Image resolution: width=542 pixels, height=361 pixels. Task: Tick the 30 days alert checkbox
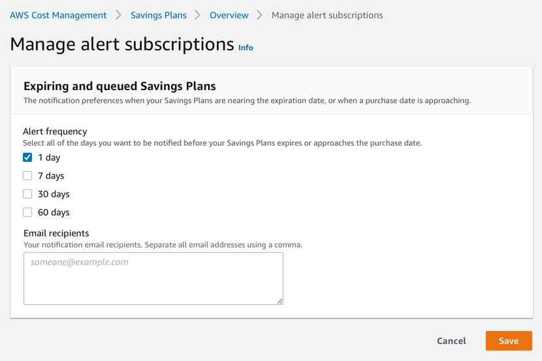27,194
